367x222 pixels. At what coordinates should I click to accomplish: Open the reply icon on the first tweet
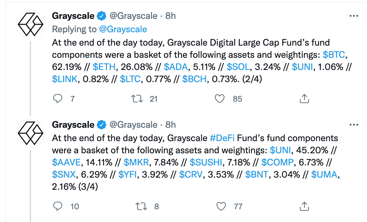pos(58,99)
